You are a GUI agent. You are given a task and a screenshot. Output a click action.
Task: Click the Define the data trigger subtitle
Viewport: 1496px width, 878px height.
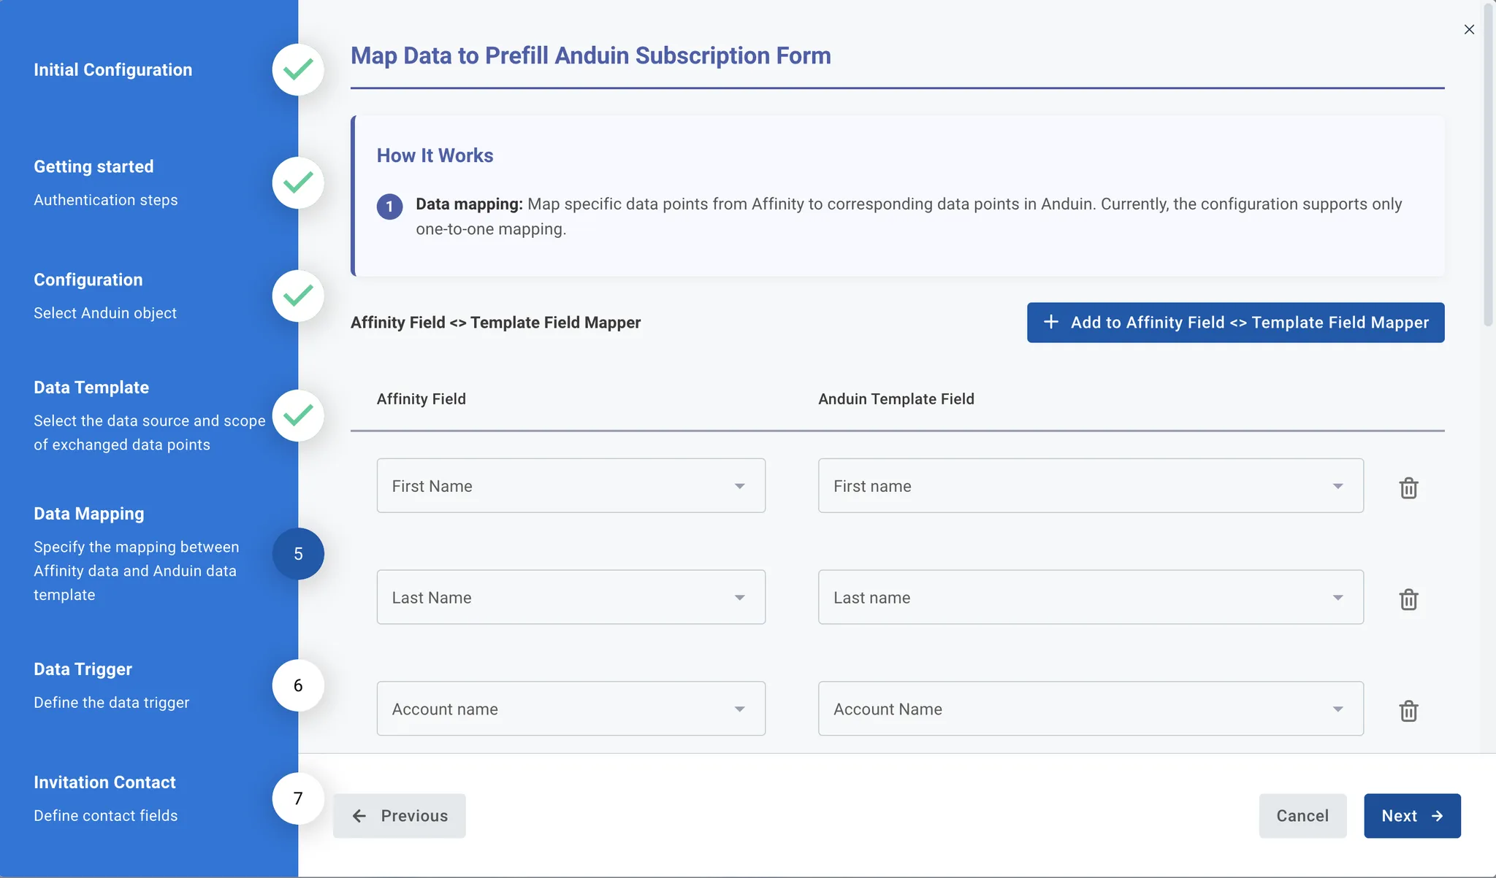pyautogui.click(x=112, y=703)
